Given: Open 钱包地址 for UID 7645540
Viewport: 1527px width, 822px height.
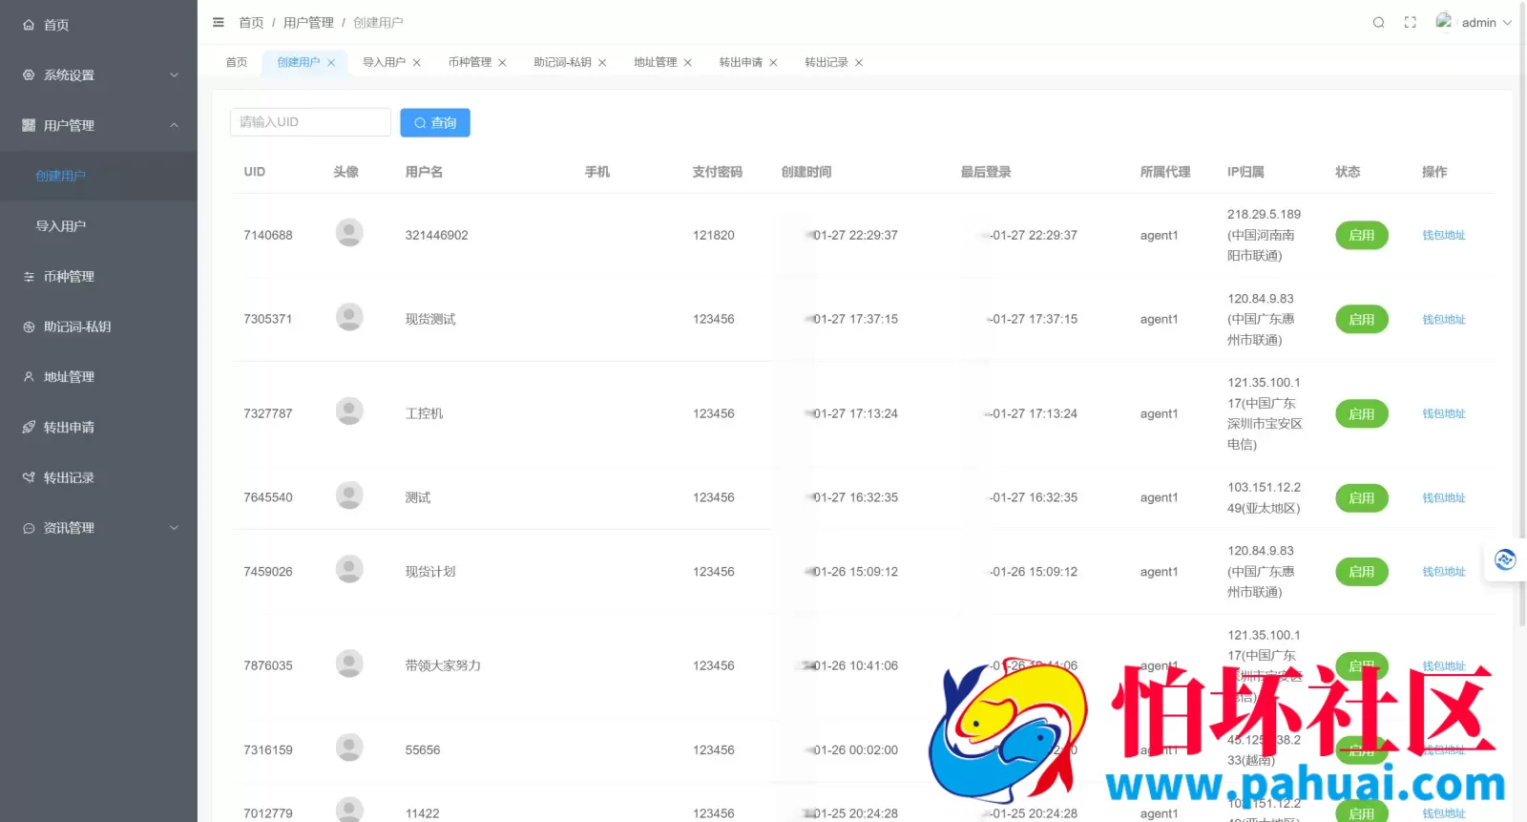Looking at the screenshot, I should click(x=1444, y=497).
